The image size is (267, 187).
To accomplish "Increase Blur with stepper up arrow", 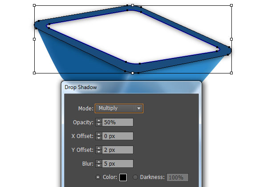I will 99,162.
